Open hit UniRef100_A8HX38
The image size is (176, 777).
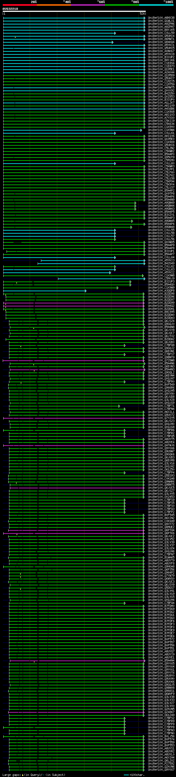pyautogui.click(x=161, y=18)
